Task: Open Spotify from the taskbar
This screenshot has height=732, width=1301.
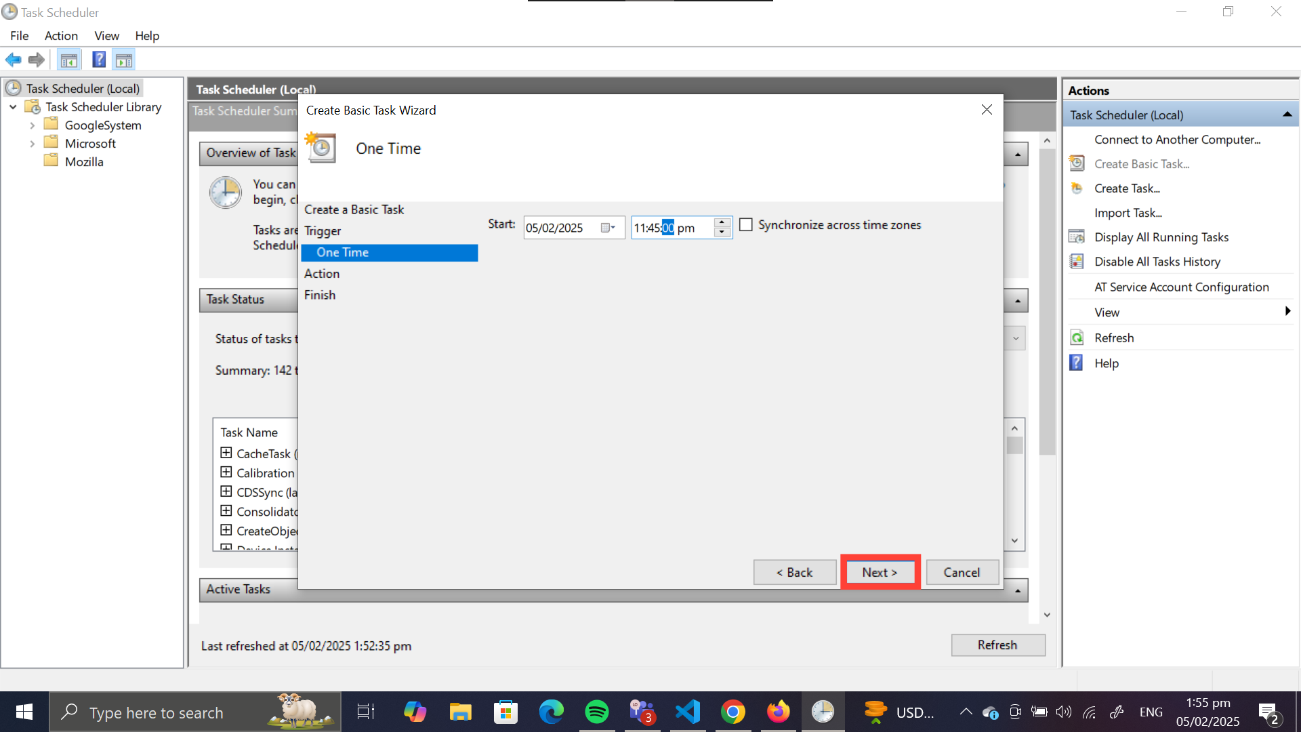Action: point(596,712)
